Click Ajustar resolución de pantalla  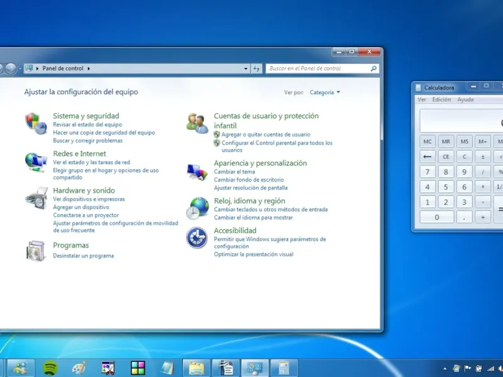pyautogui.click(x=251, y=187)
